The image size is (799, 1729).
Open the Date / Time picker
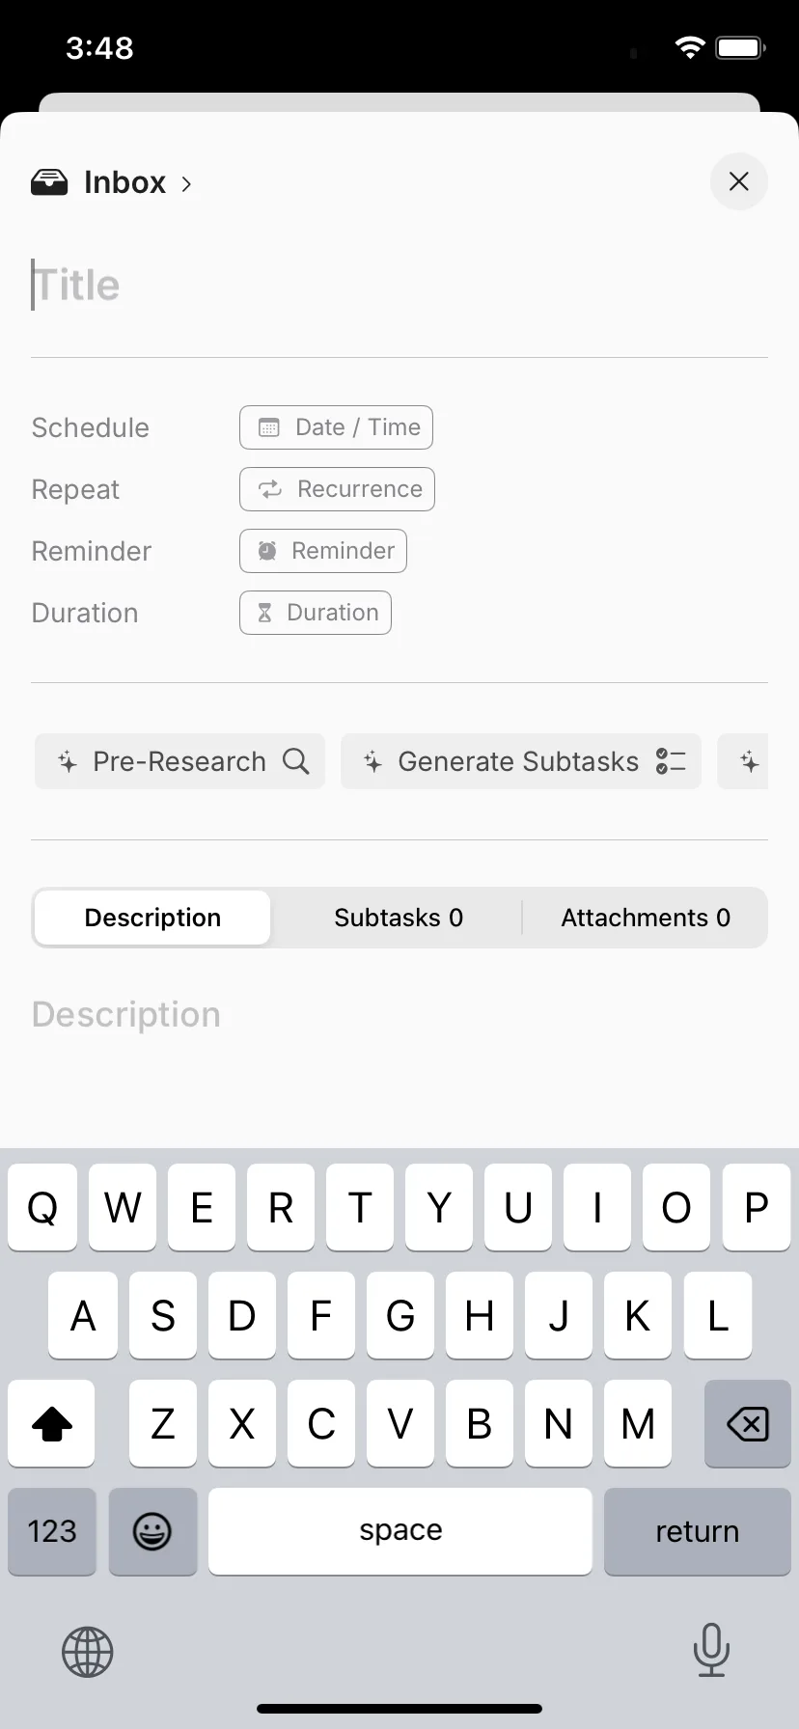tap(336, 427)
